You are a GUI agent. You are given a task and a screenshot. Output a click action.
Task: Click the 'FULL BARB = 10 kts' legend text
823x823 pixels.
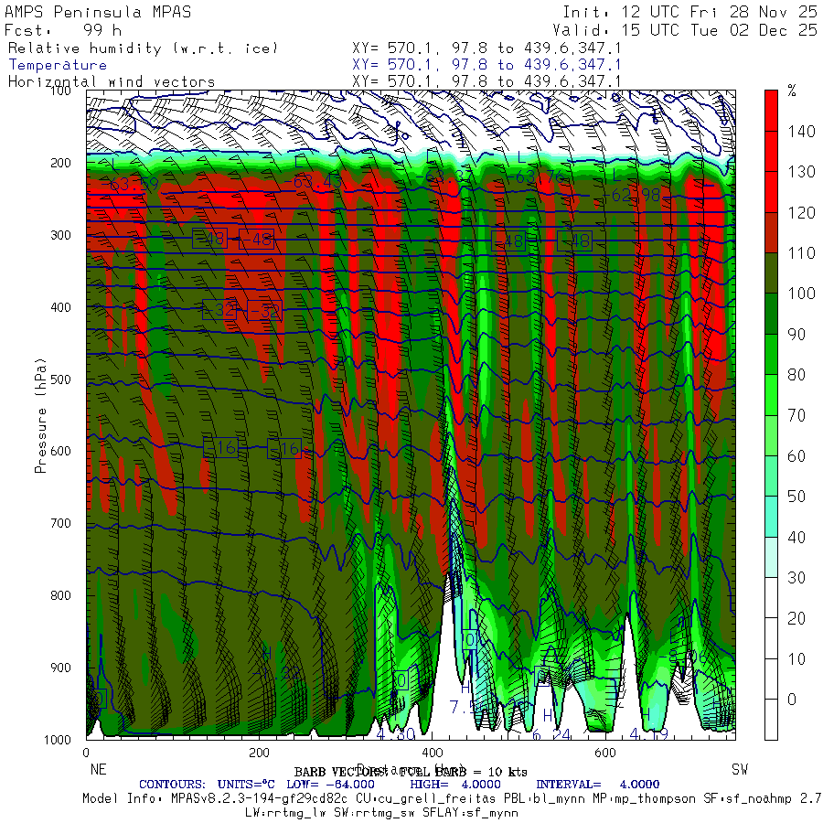[x=463, y=772]
